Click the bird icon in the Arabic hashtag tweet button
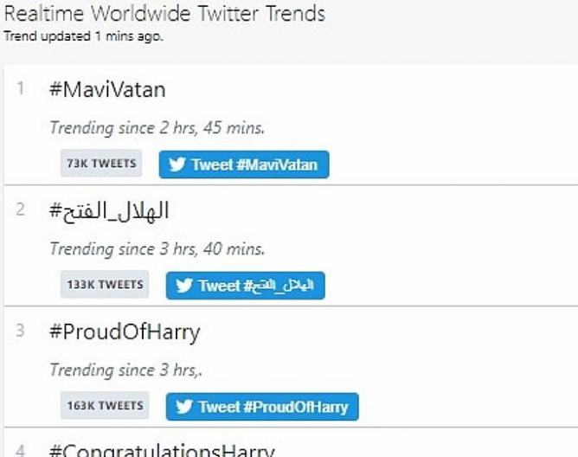The height and width of the screenshot is (457, 578). pos(184,285)
